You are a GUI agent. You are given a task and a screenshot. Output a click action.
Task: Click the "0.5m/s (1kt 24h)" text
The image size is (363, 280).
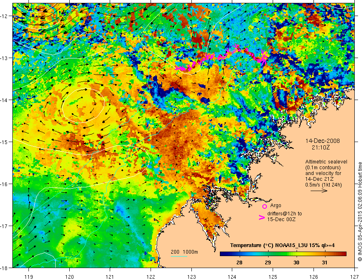tap(323, 185)
